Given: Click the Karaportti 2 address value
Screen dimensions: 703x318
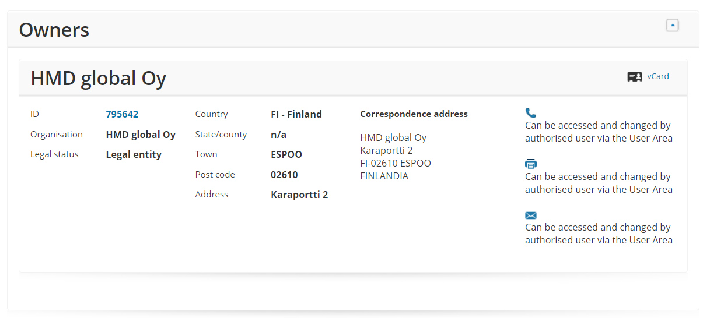Looking at the screenshot, I should [x=299, y=195].
